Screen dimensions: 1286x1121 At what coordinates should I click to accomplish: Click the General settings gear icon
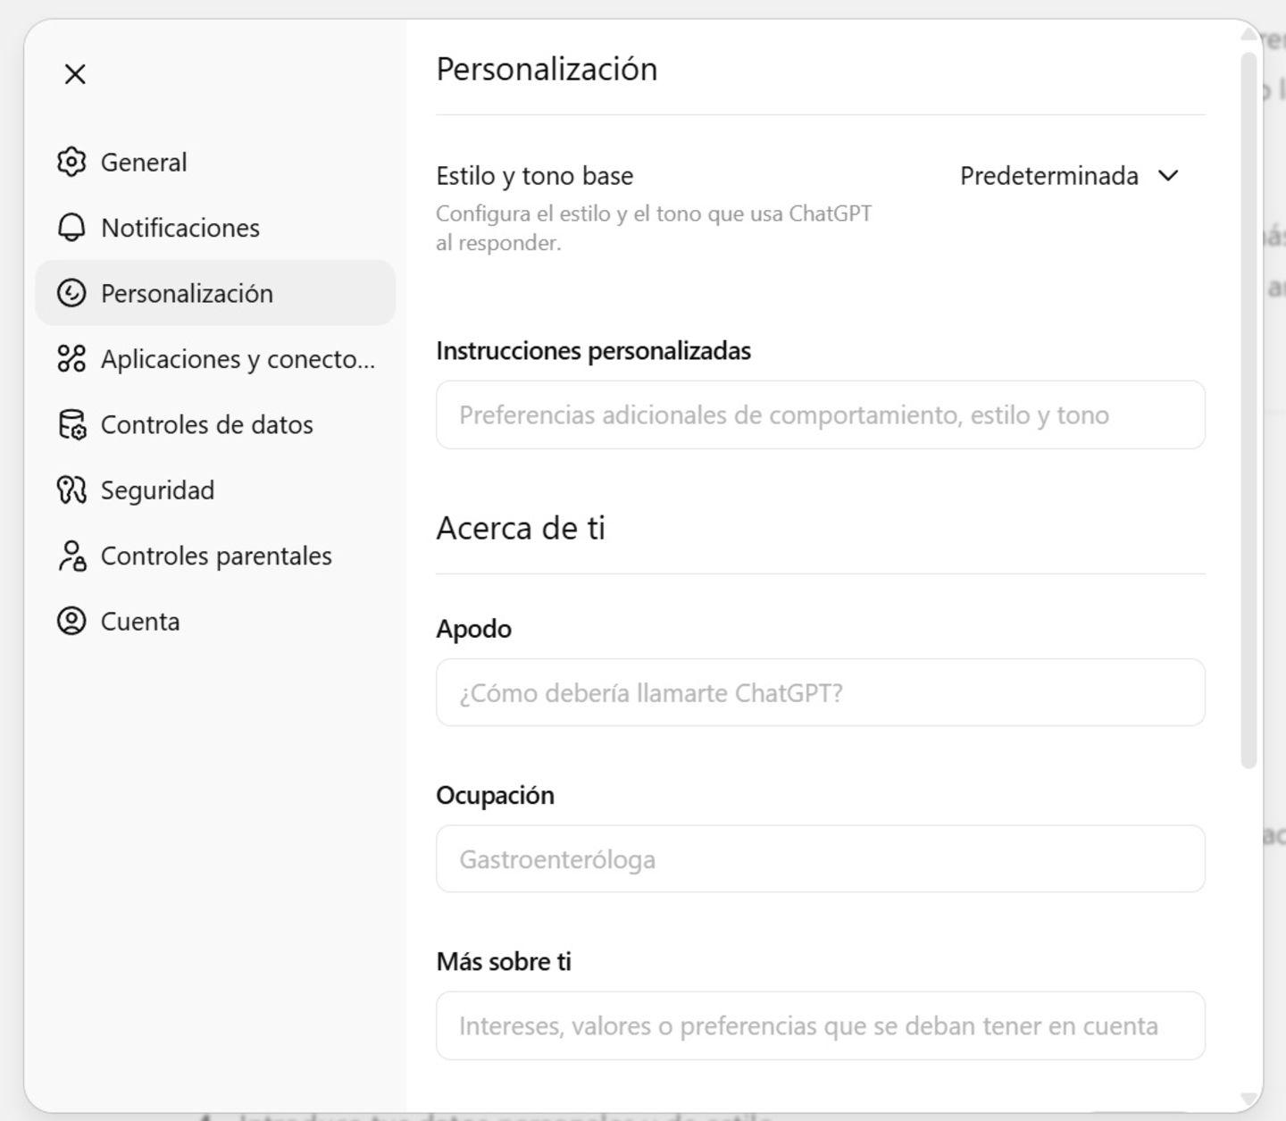coord(71,162)
